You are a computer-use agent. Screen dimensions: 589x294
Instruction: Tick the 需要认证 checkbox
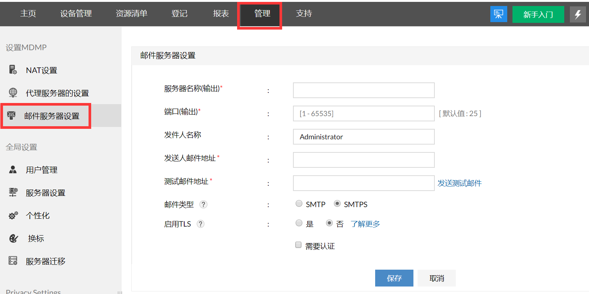coord(299,245)
